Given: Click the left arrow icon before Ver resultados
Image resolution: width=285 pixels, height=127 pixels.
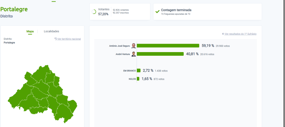Looking at the screenshot, I should coord(223,34).
